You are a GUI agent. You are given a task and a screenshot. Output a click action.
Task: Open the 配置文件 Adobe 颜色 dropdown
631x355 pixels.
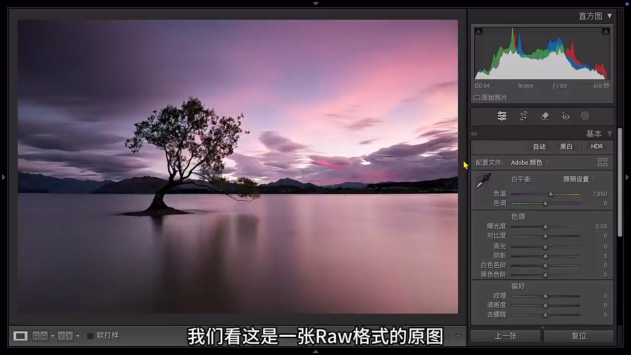click(x=529, y=163)
